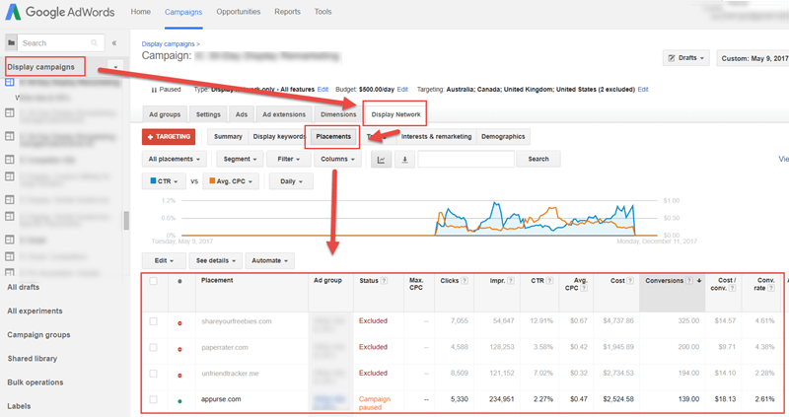Click the help icon next to Clicks
This screenshot has width=789, height=417.
[465, 281]
